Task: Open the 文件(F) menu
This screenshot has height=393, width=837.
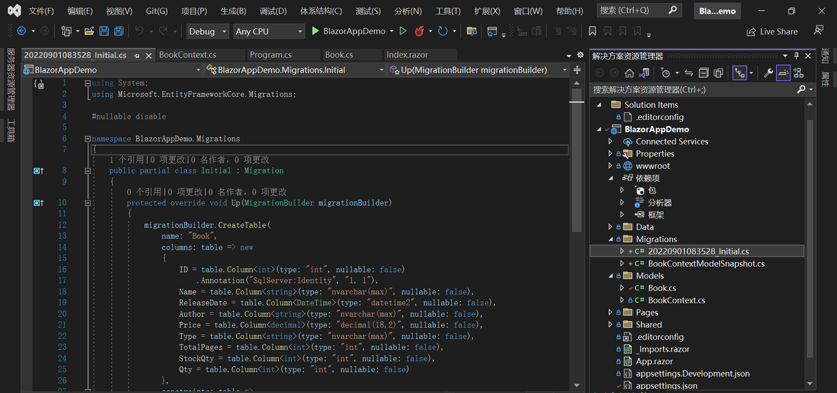Action: (41, 11)
